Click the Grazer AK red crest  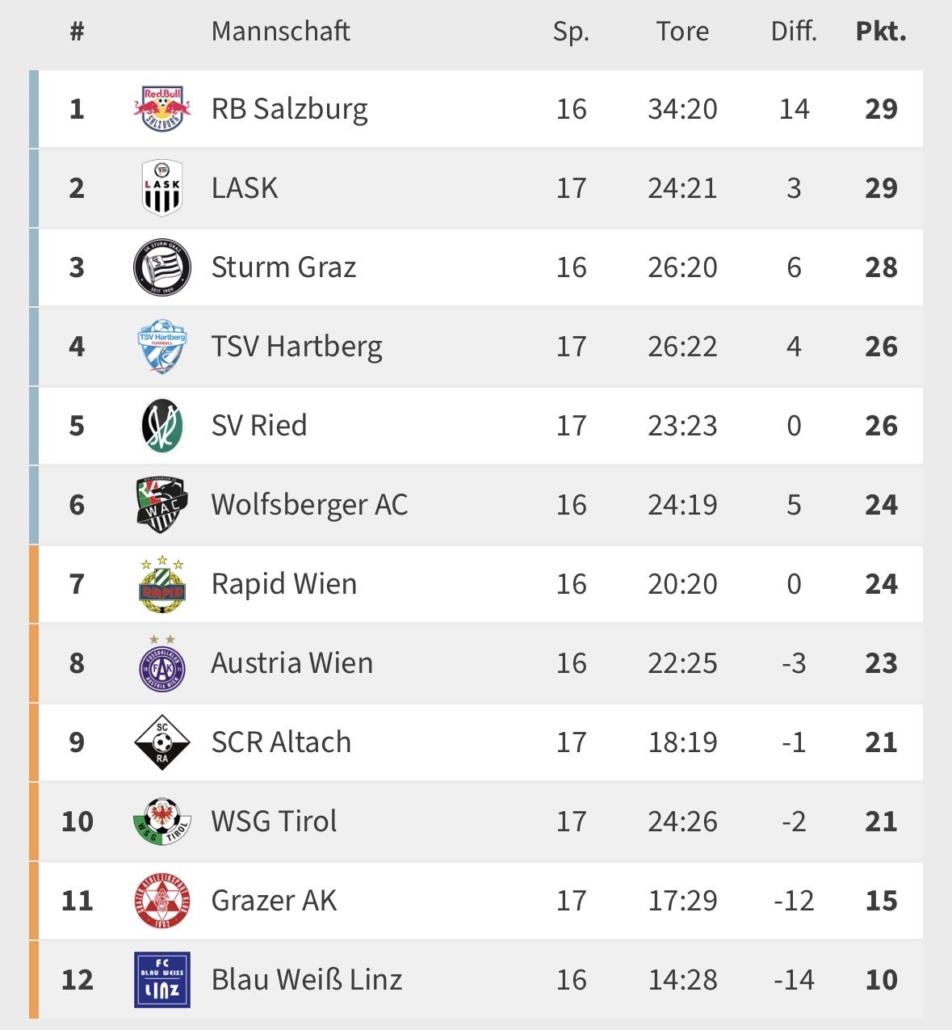(x=162, y=901)
